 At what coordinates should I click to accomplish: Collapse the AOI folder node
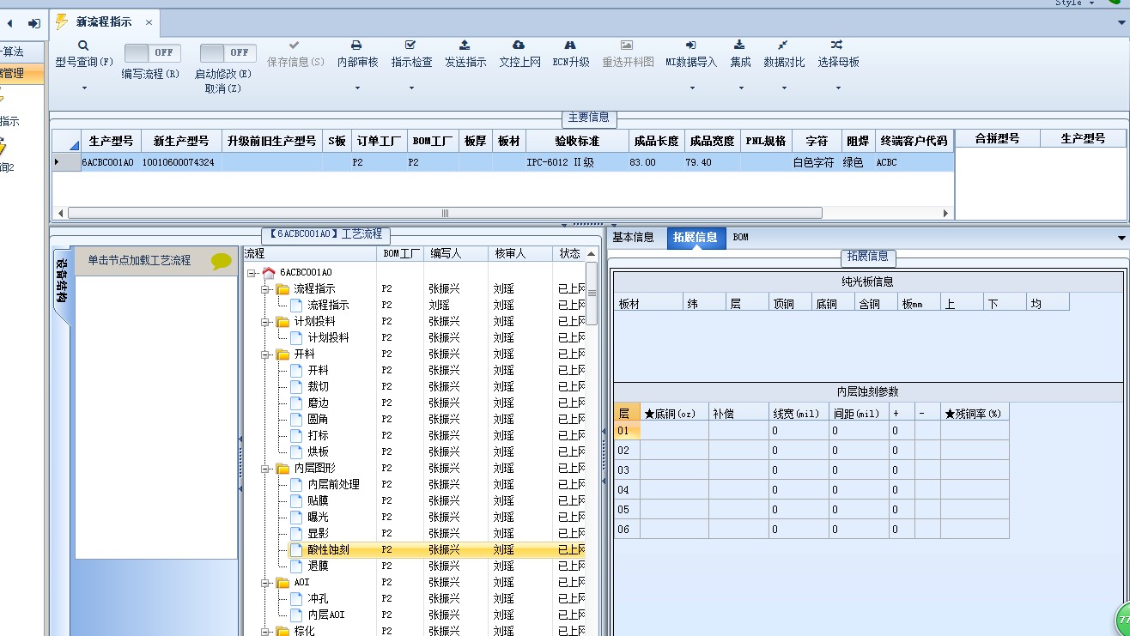(266, 583)
